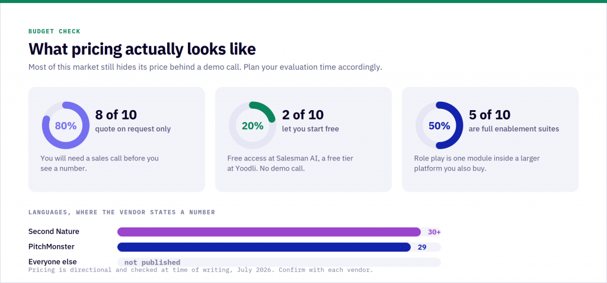Click the BUDGET CHECK section label
Viewport: 607px width, 283px height.
click(55, 31)
